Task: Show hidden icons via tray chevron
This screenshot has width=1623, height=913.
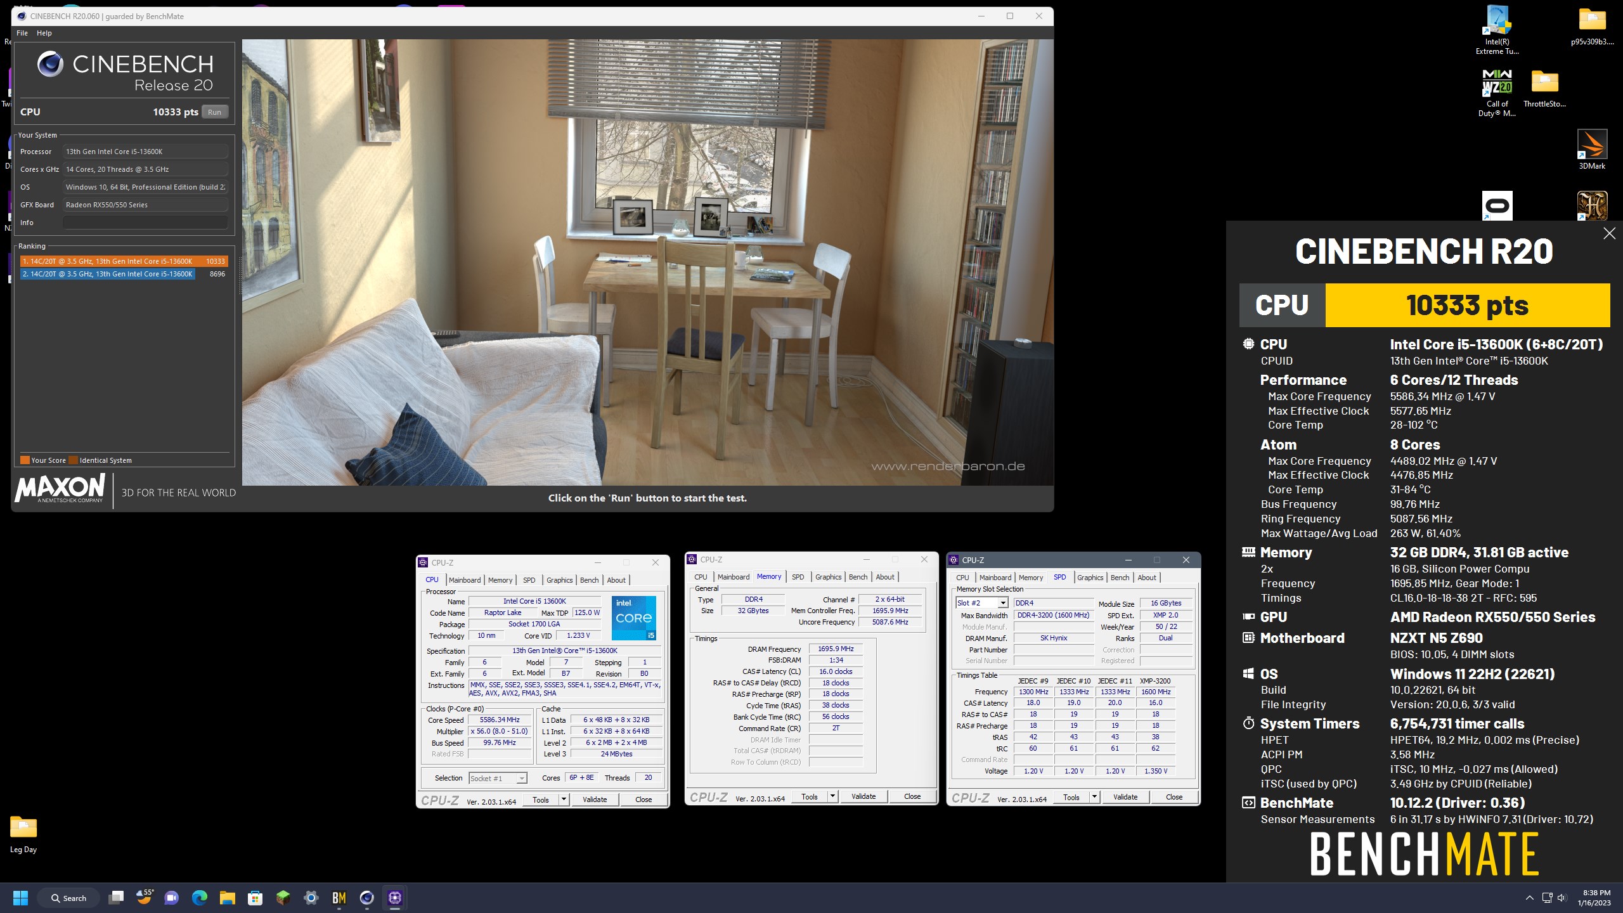Action: [1529, 898]
